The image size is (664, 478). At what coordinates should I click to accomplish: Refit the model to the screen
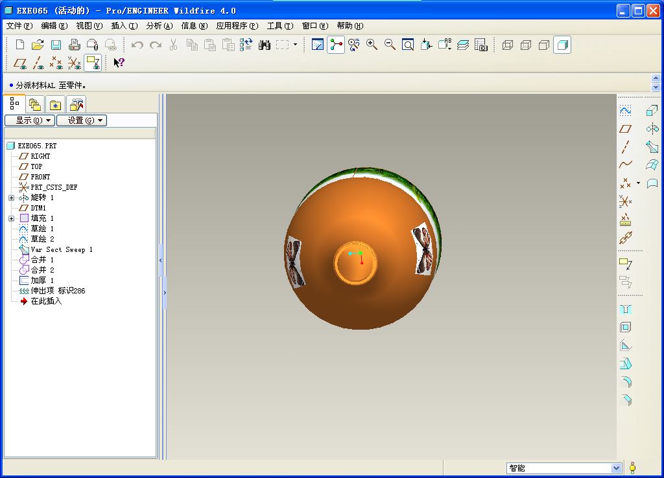click(x=408, y=45)
